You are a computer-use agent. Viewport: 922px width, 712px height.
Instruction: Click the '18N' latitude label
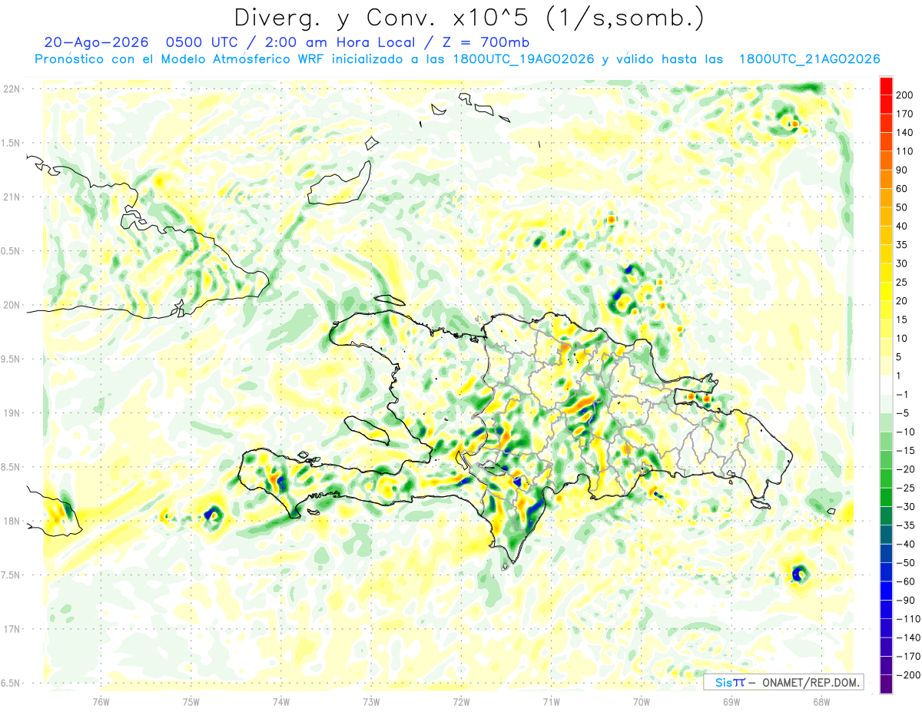pyautogui.click(x=11, y=522)
